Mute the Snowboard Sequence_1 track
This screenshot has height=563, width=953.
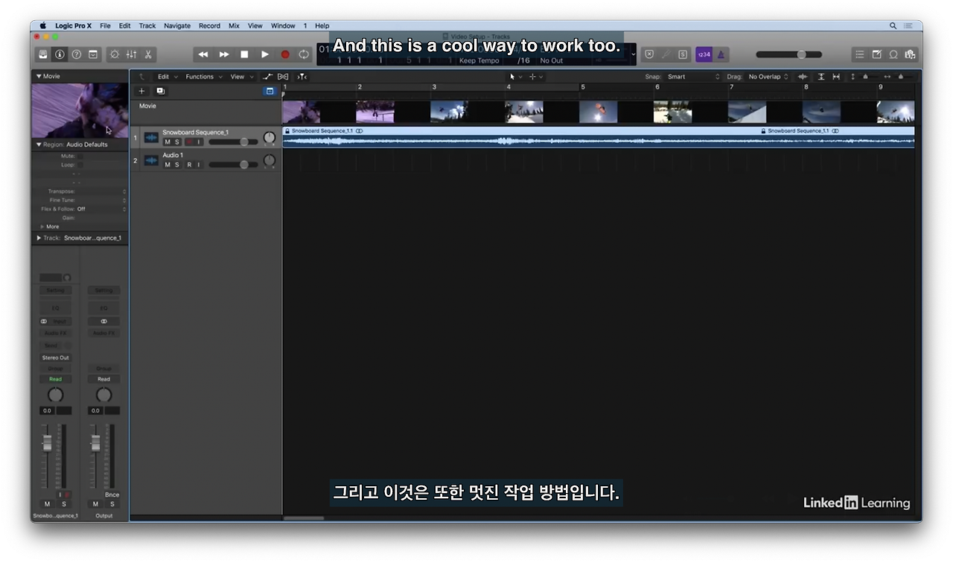(168, 141)
